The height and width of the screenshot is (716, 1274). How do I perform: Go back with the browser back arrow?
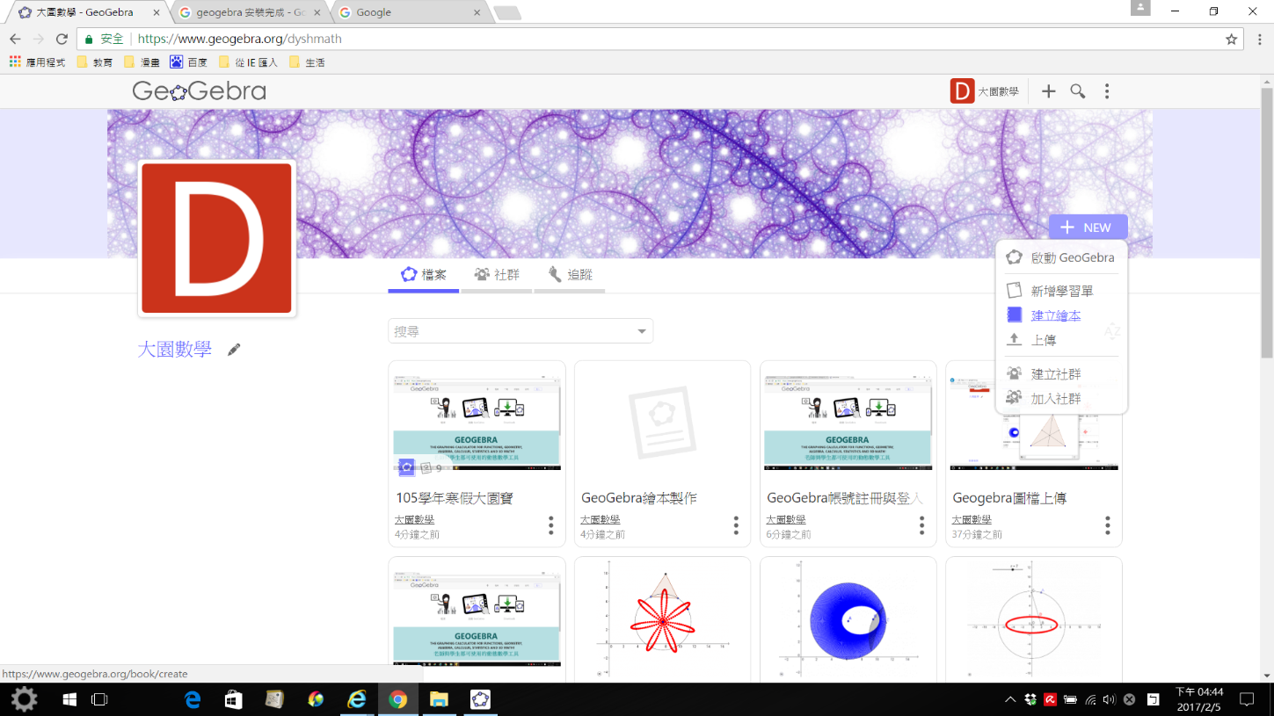[x=15, y=39]
